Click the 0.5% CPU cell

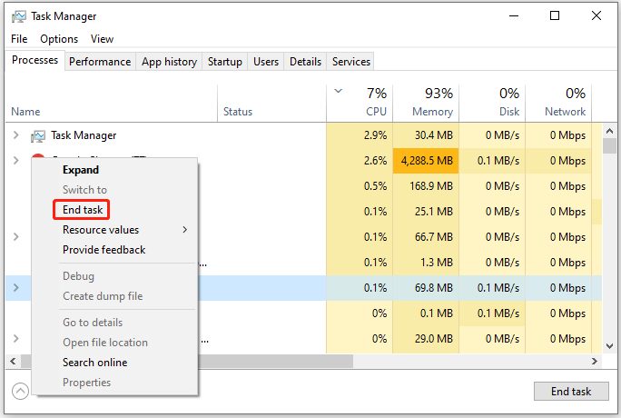(x=360, y=186)
